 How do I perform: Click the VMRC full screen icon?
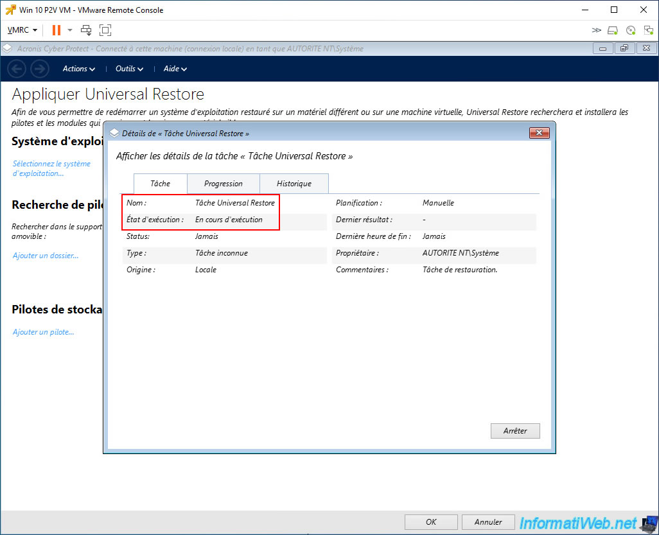point(105,30)
